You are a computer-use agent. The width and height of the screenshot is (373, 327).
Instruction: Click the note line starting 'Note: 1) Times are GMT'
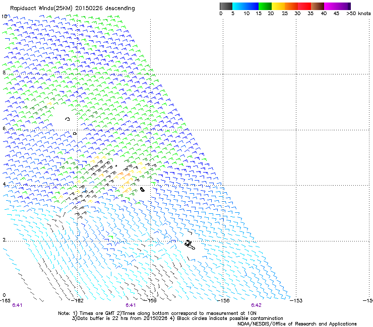pos(157,313)
